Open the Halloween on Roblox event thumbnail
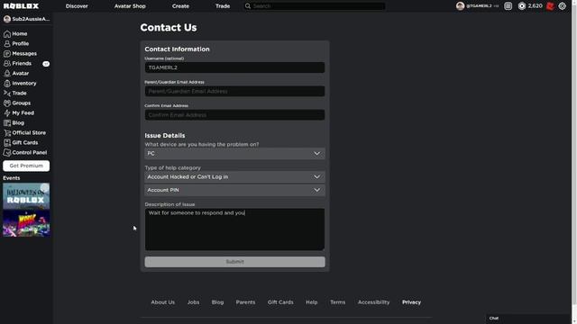This screenshot has width=577, height=324. (x=26, y=196)
